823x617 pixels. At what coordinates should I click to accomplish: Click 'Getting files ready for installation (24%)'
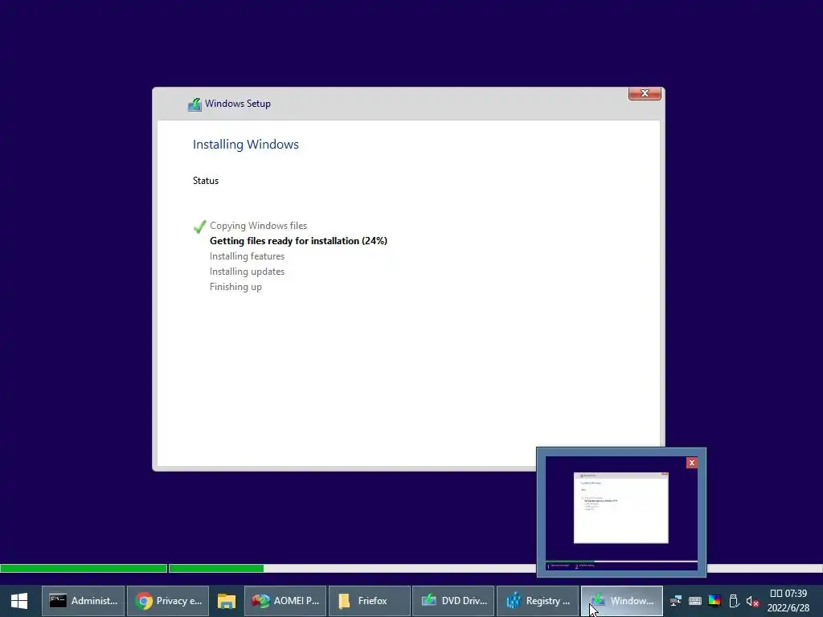point(299,241)
